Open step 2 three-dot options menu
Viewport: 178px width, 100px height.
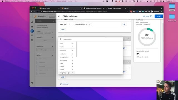129,43
